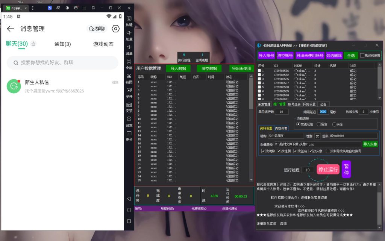This screenshot has height=241, width=385.
Task: Switch to the 内容设置 sub-tab
Action: (x=281, y=128)
